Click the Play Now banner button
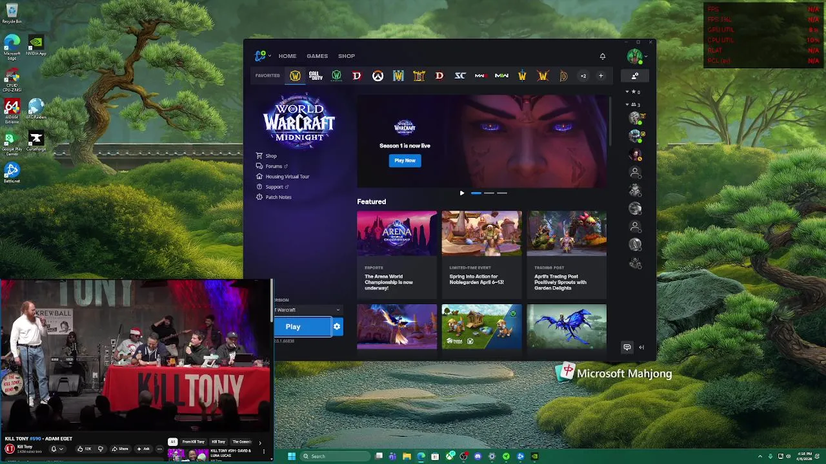 pyautogui.click(x=405, y=160)
